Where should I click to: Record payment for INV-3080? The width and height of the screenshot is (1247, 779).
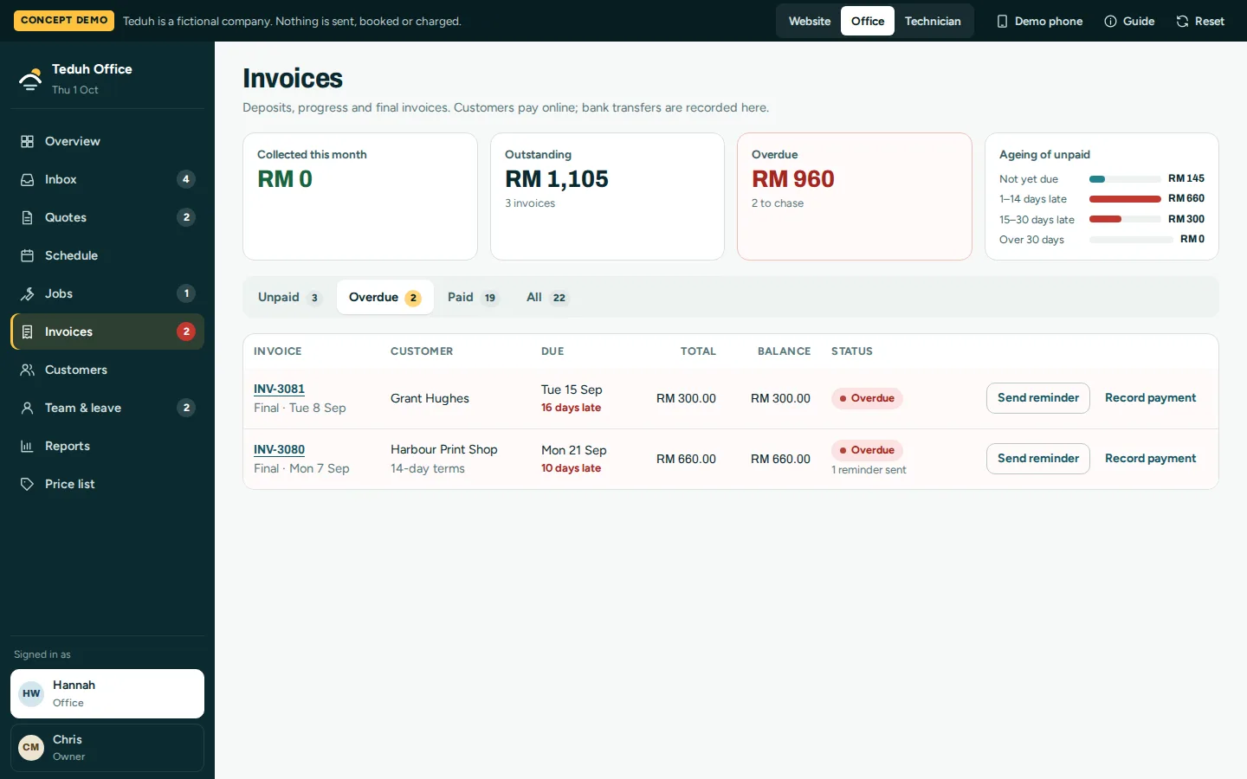1150,459
